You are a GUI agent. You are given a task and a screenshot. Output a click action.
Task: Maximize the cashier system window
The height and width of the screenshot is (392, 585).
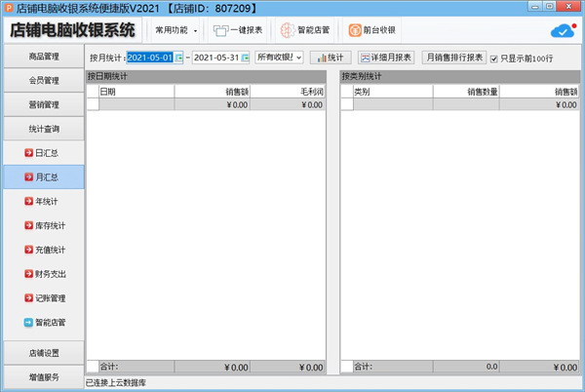click(x=549, y=7)
